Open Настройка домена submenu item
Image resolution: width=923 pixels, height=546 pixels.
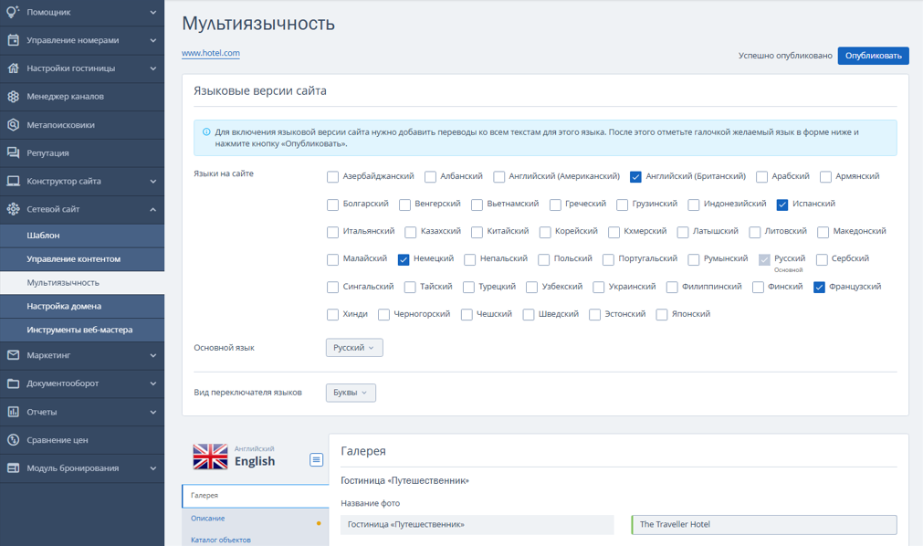pos(64,306)
